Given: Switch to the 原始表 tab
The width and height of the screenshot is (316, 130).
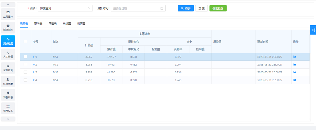Looking at the screenshot, I should (38, 23).
